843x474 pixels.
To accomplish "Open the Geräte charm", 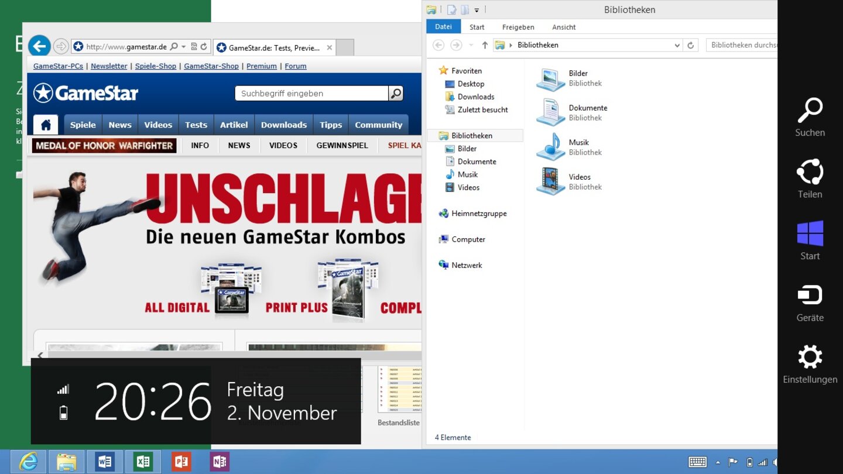I will (x=810, y=303).
